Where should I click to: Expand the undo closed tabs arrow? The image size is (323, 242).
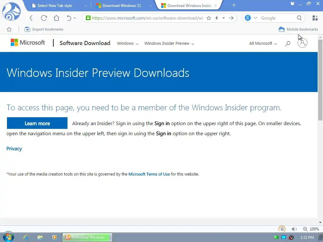click(75, 18)
